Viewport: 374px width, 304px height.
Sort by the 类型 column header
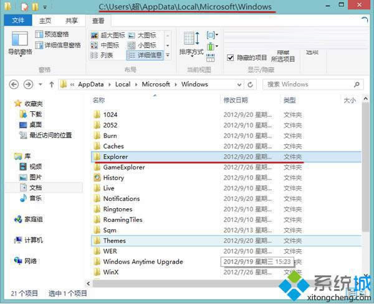pos(289,100)
